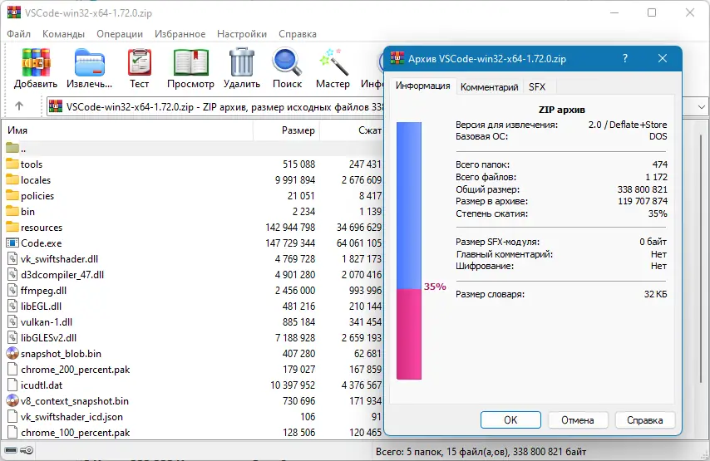Image resolution: width=710 pixels, height=461 pixels.
Task: Sort by the Имя column header
Action: (x=128, y=130)
